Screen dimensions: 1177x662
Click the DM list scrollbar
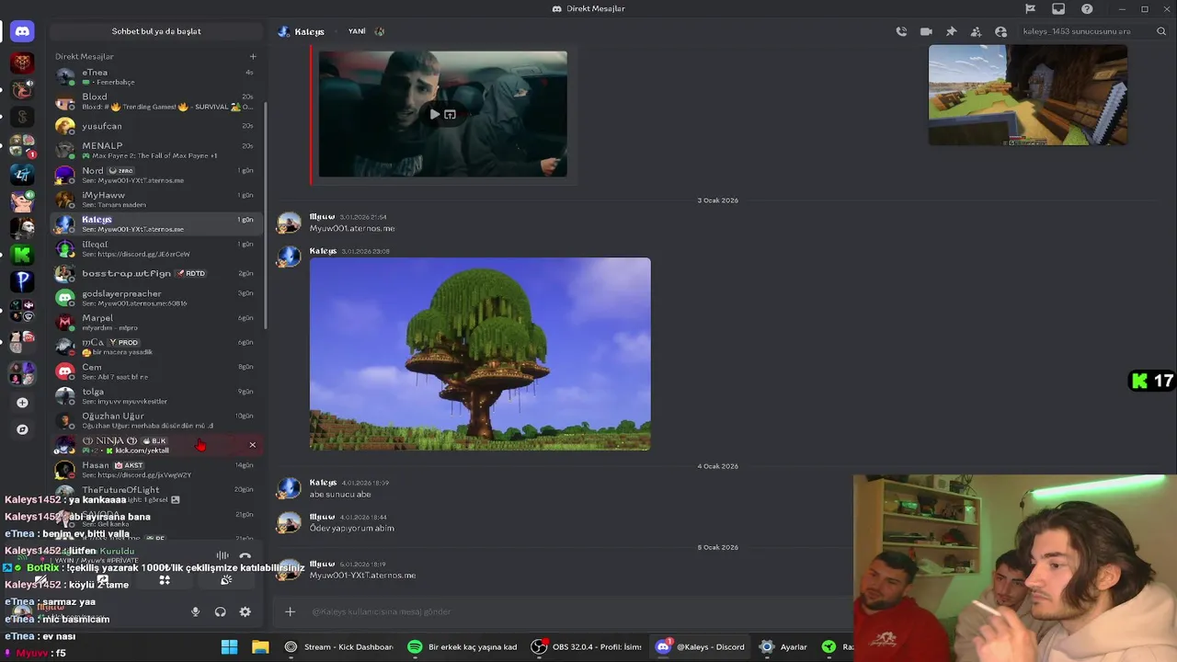[x=266, y=216]
